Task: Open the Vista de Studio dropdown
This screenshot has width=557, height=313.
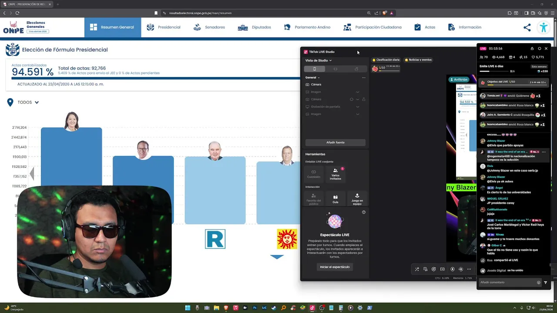Action: 319,60
